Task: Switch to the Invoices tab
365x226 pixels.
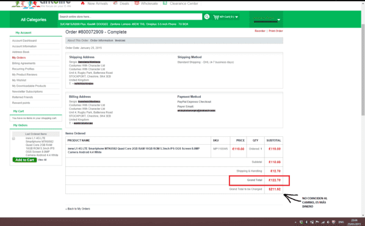Action: pos(120,40)
